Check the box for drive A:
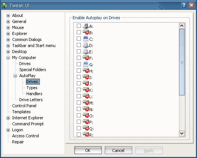Image resolution: width=197 pixels, height=158 pixels. coord(79,26)
